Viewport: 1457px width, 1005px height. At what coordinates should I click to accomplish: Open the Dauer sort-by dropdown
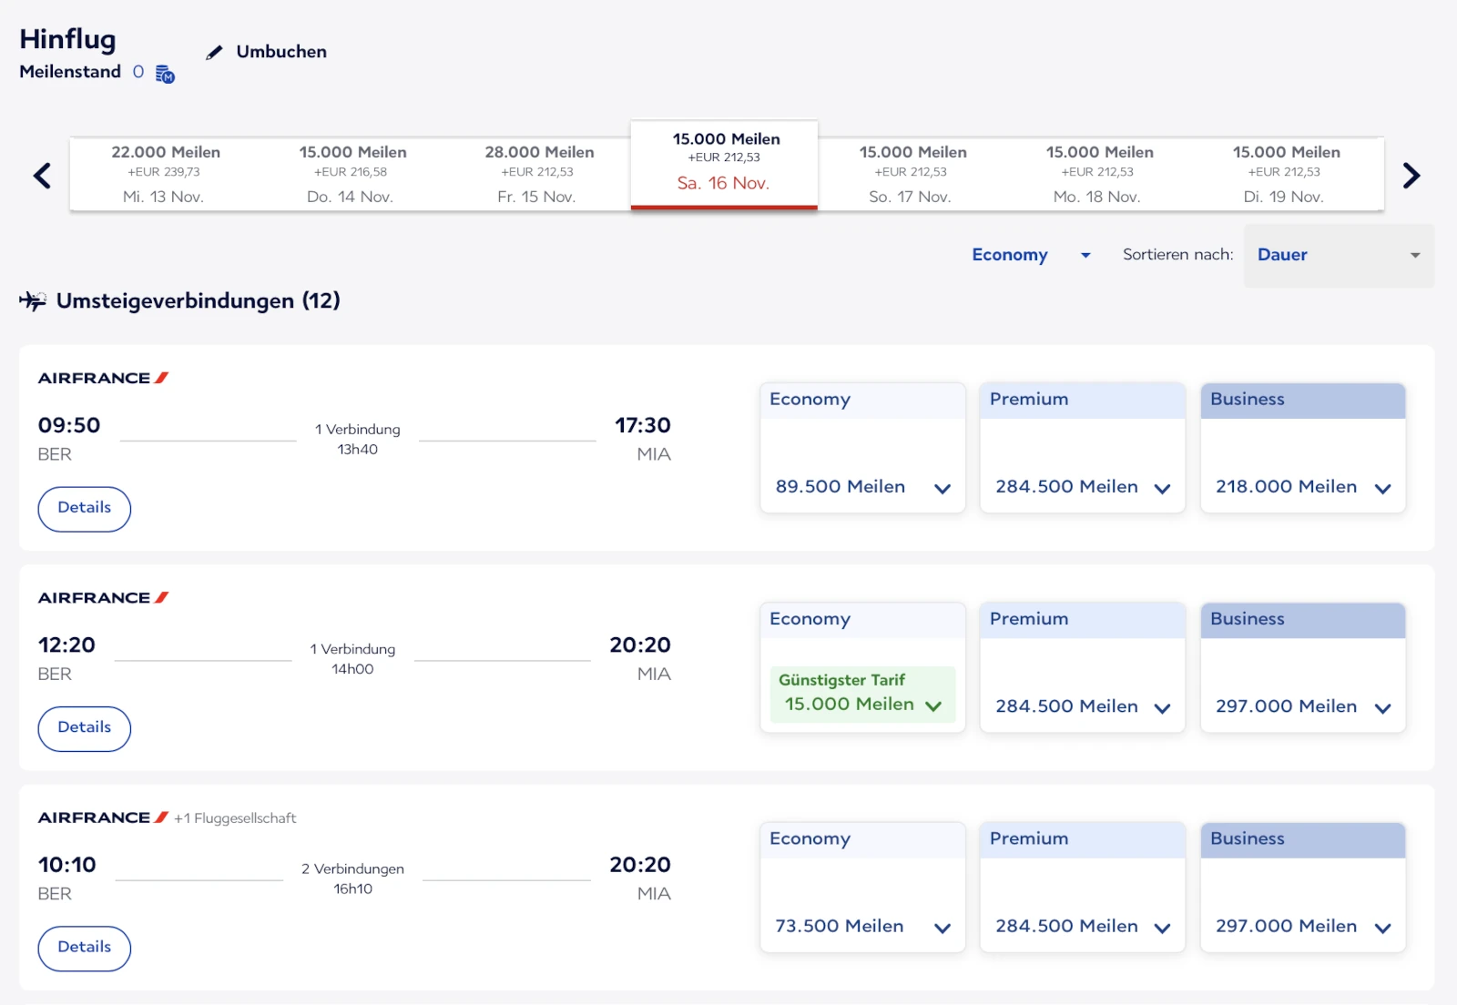[1339, 256]
